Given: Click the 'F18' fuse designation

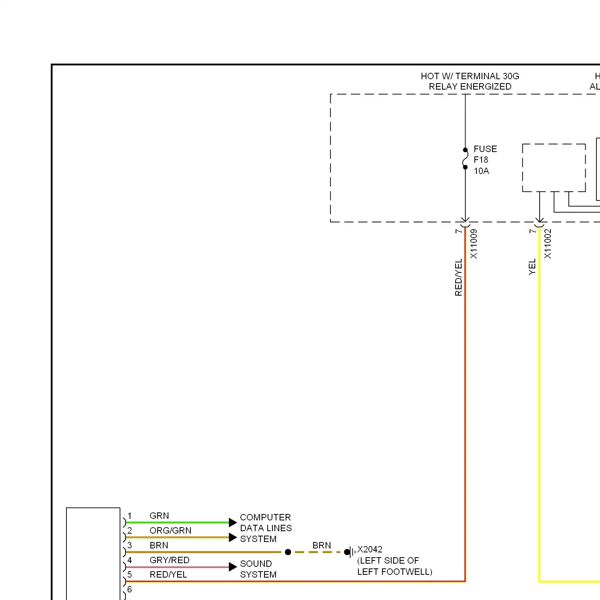Looking at the screenshot, I should click(481, 160).
